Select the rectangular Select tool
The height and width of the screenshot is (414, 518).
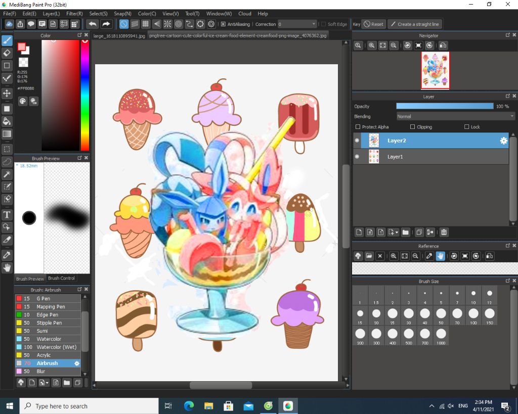7,149
